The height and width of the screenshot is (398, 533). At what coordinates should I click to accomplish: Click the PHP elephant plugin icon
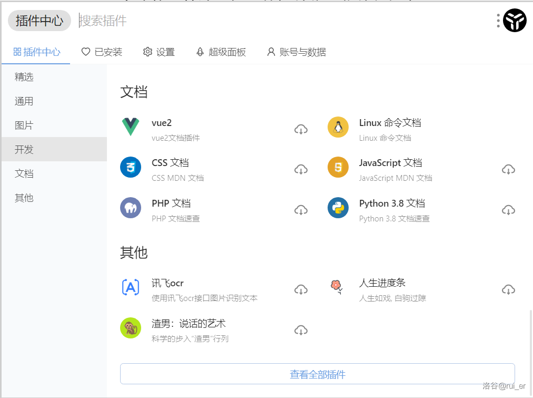(130, 208)
